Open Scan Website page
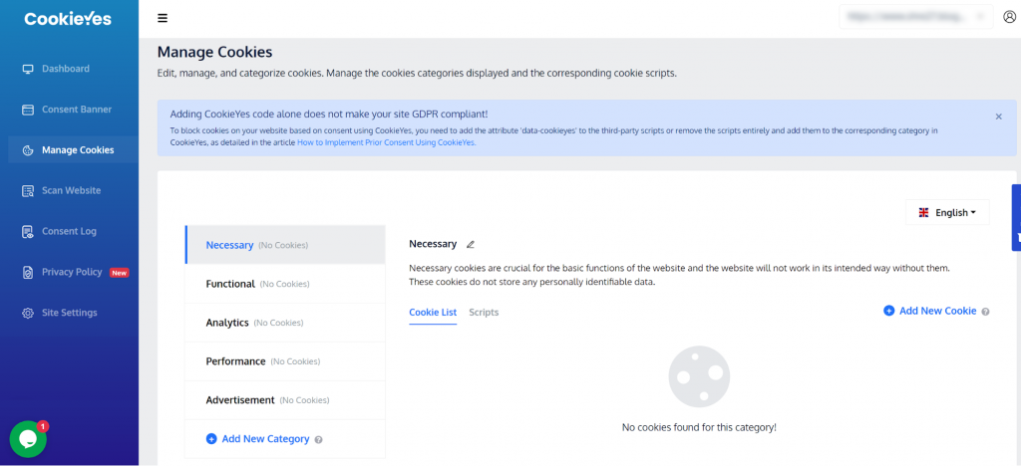 (71, 190)
